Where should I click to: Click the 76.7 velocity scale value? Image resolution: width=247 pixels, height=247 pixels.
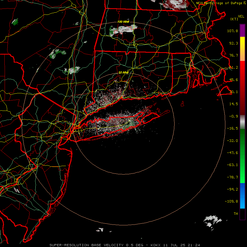[x=234, y=55]
